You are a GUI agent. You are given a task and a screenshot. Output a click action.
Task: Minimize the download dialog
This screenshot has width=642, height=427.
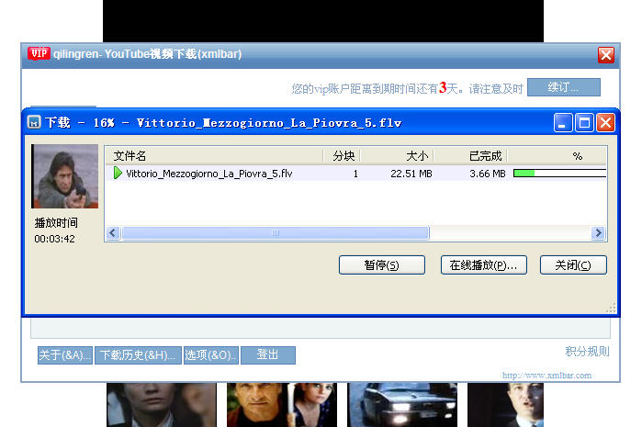(x=563, y=122)
